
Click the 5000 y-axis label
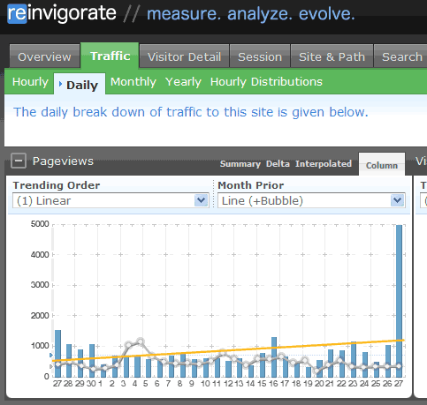(x=40, y=224)
